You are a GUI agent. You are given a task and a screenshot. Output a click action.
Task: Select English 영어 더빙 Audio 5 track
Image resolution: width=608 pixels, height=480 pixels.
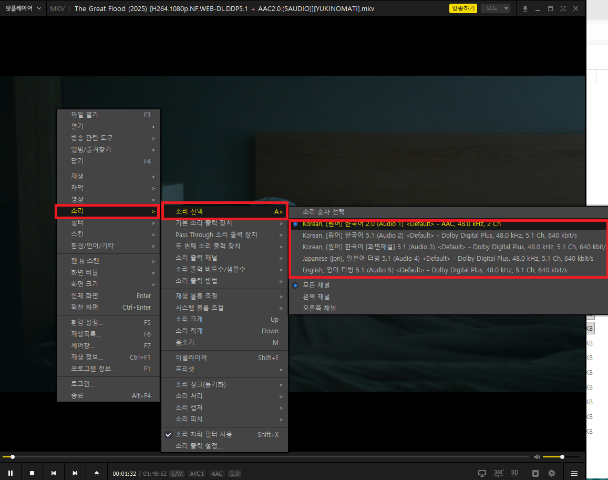(448, 270)
